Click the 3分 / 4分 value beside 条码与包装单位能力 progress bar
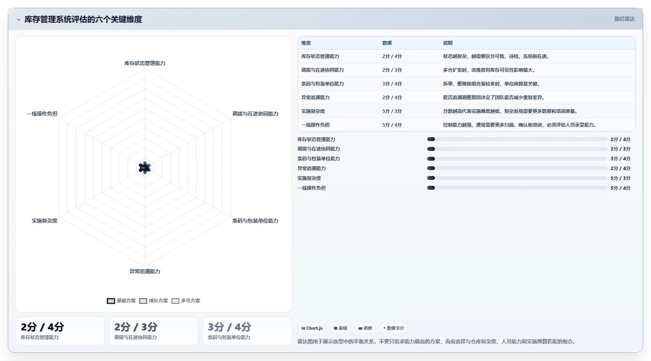The image size is (651, 361). coord(620,159)
